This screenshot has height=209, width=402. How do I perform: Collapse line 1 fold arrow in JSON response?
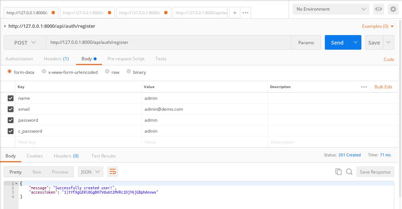tap(16, 183)
